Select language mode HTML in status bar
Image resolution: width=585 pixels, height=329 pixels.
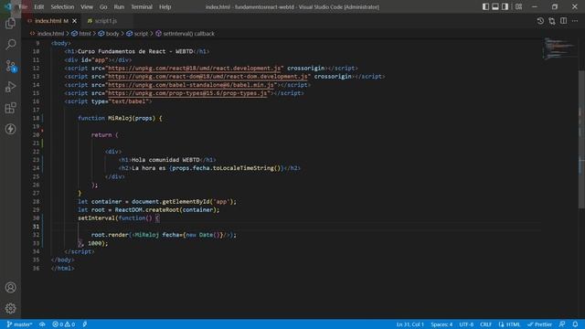tap(509, 324)
